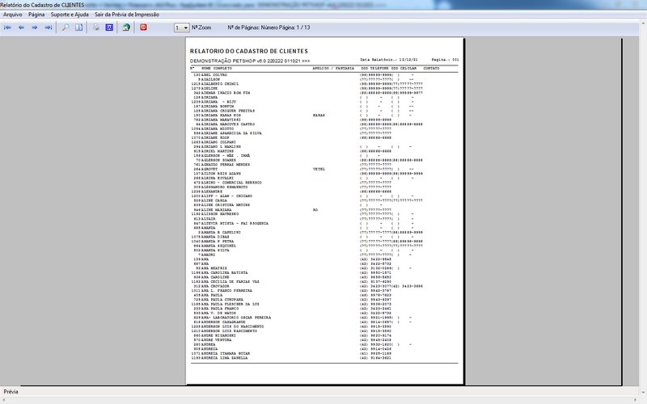Go to the first page arrow icon

click(x=7, y=27)
